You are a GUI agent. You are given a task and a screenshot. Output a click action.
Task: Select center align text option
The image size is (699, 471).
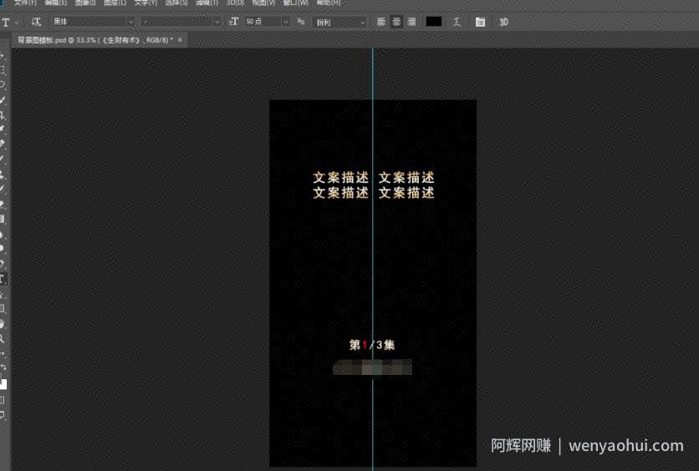click(395, 22)
